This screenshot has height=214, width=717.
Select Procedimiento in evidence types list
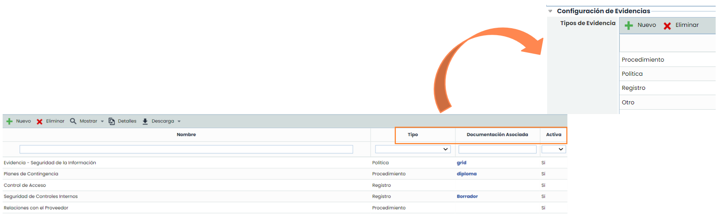pyautogui.click(x=643, y=60)
